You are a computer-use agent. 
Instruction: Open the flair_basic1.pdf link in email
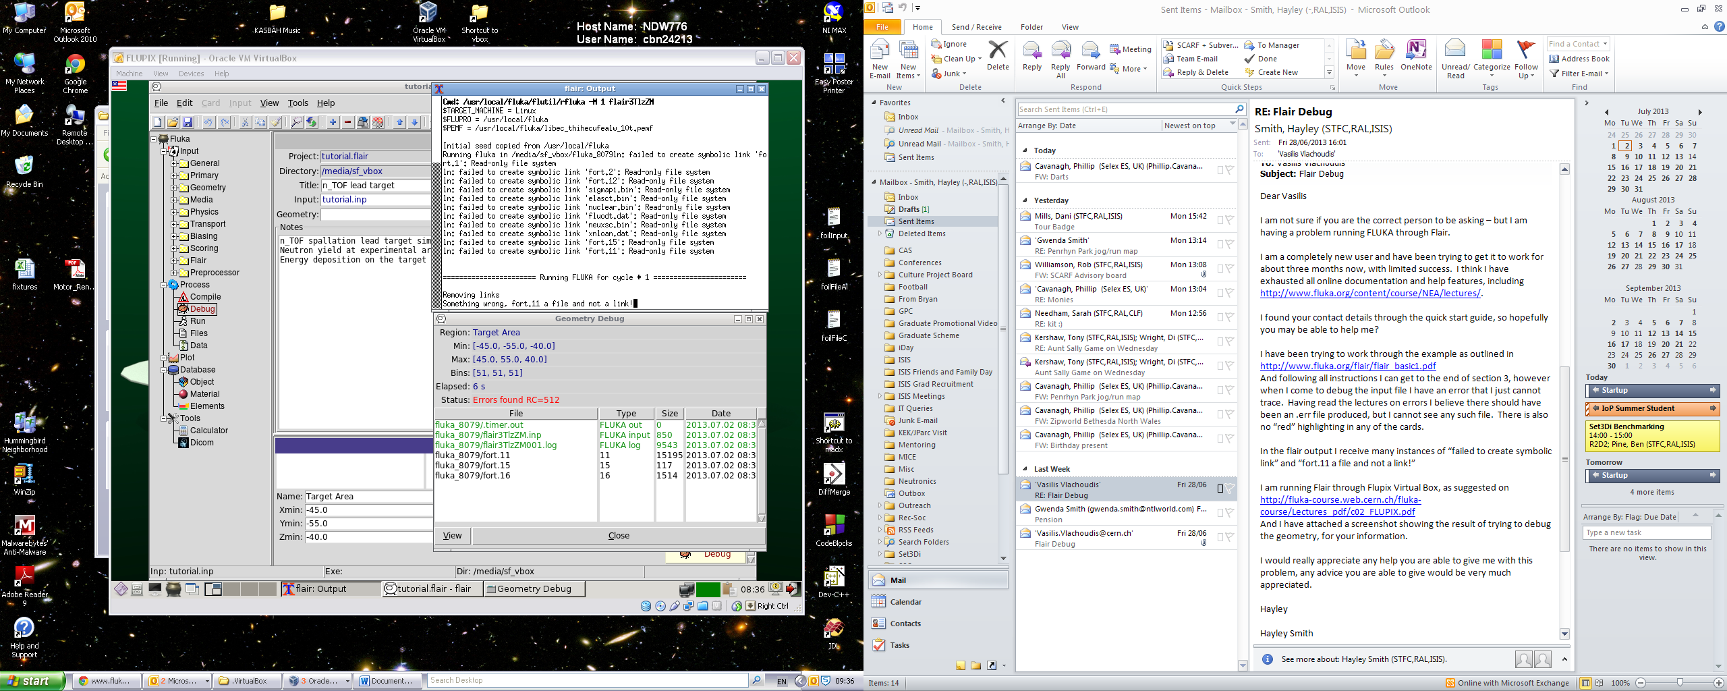[1348, 366]
